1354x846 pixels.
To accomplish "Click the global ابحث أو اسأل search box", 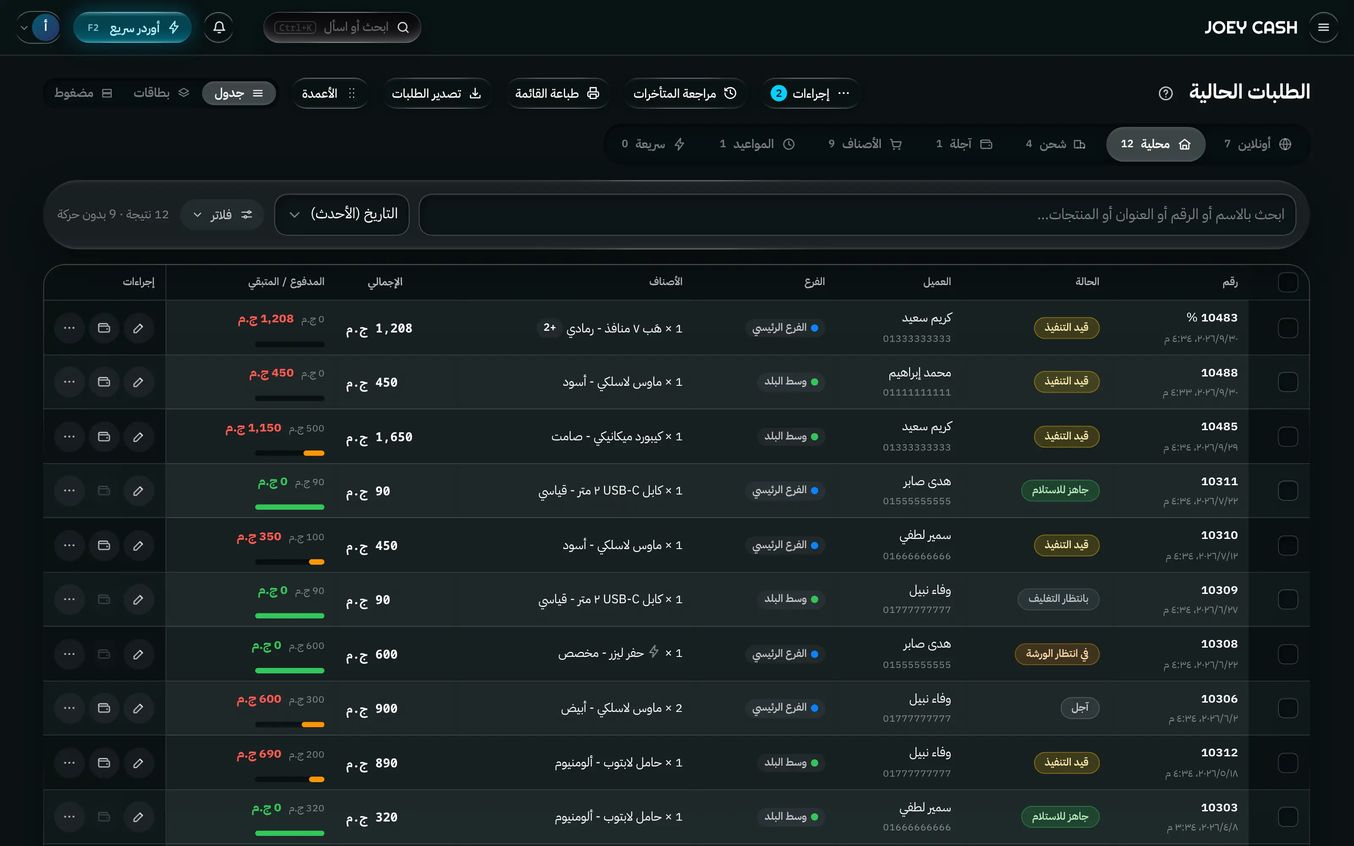I will tap(342, 27).
